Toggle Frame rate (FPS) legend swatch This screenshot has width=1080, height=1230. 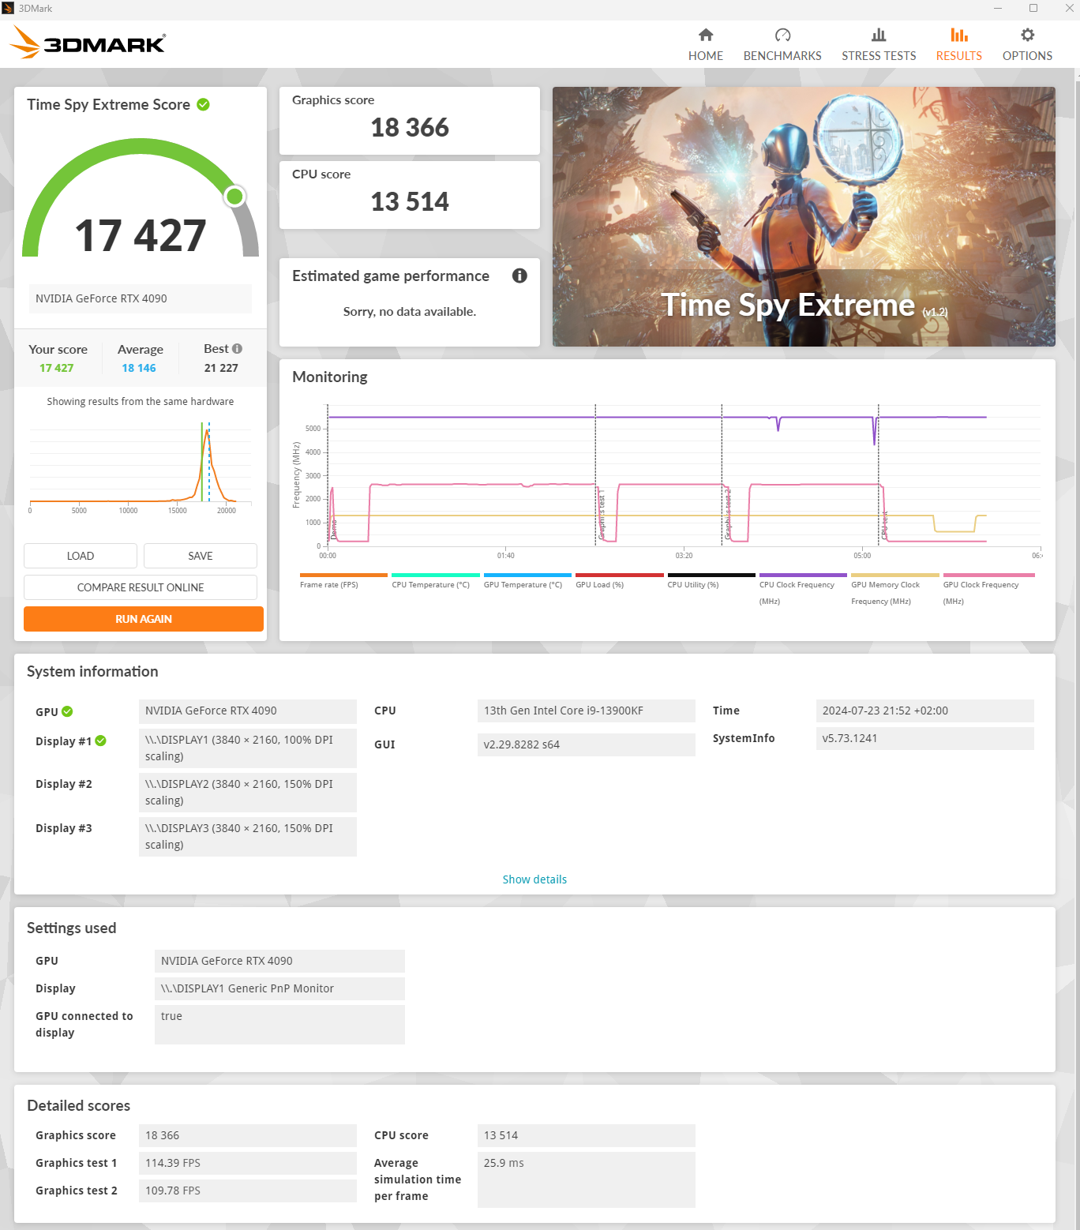coord(343,575)
